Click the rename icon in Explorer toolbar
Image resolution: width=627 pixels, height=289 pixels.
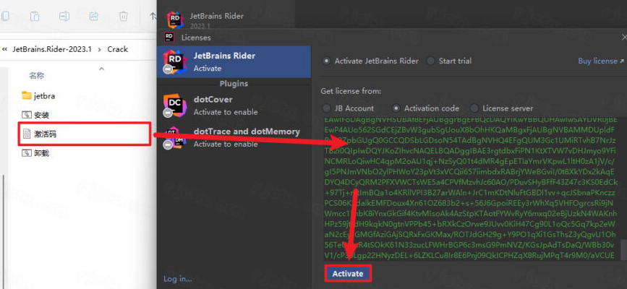click(x=64, y=16)
